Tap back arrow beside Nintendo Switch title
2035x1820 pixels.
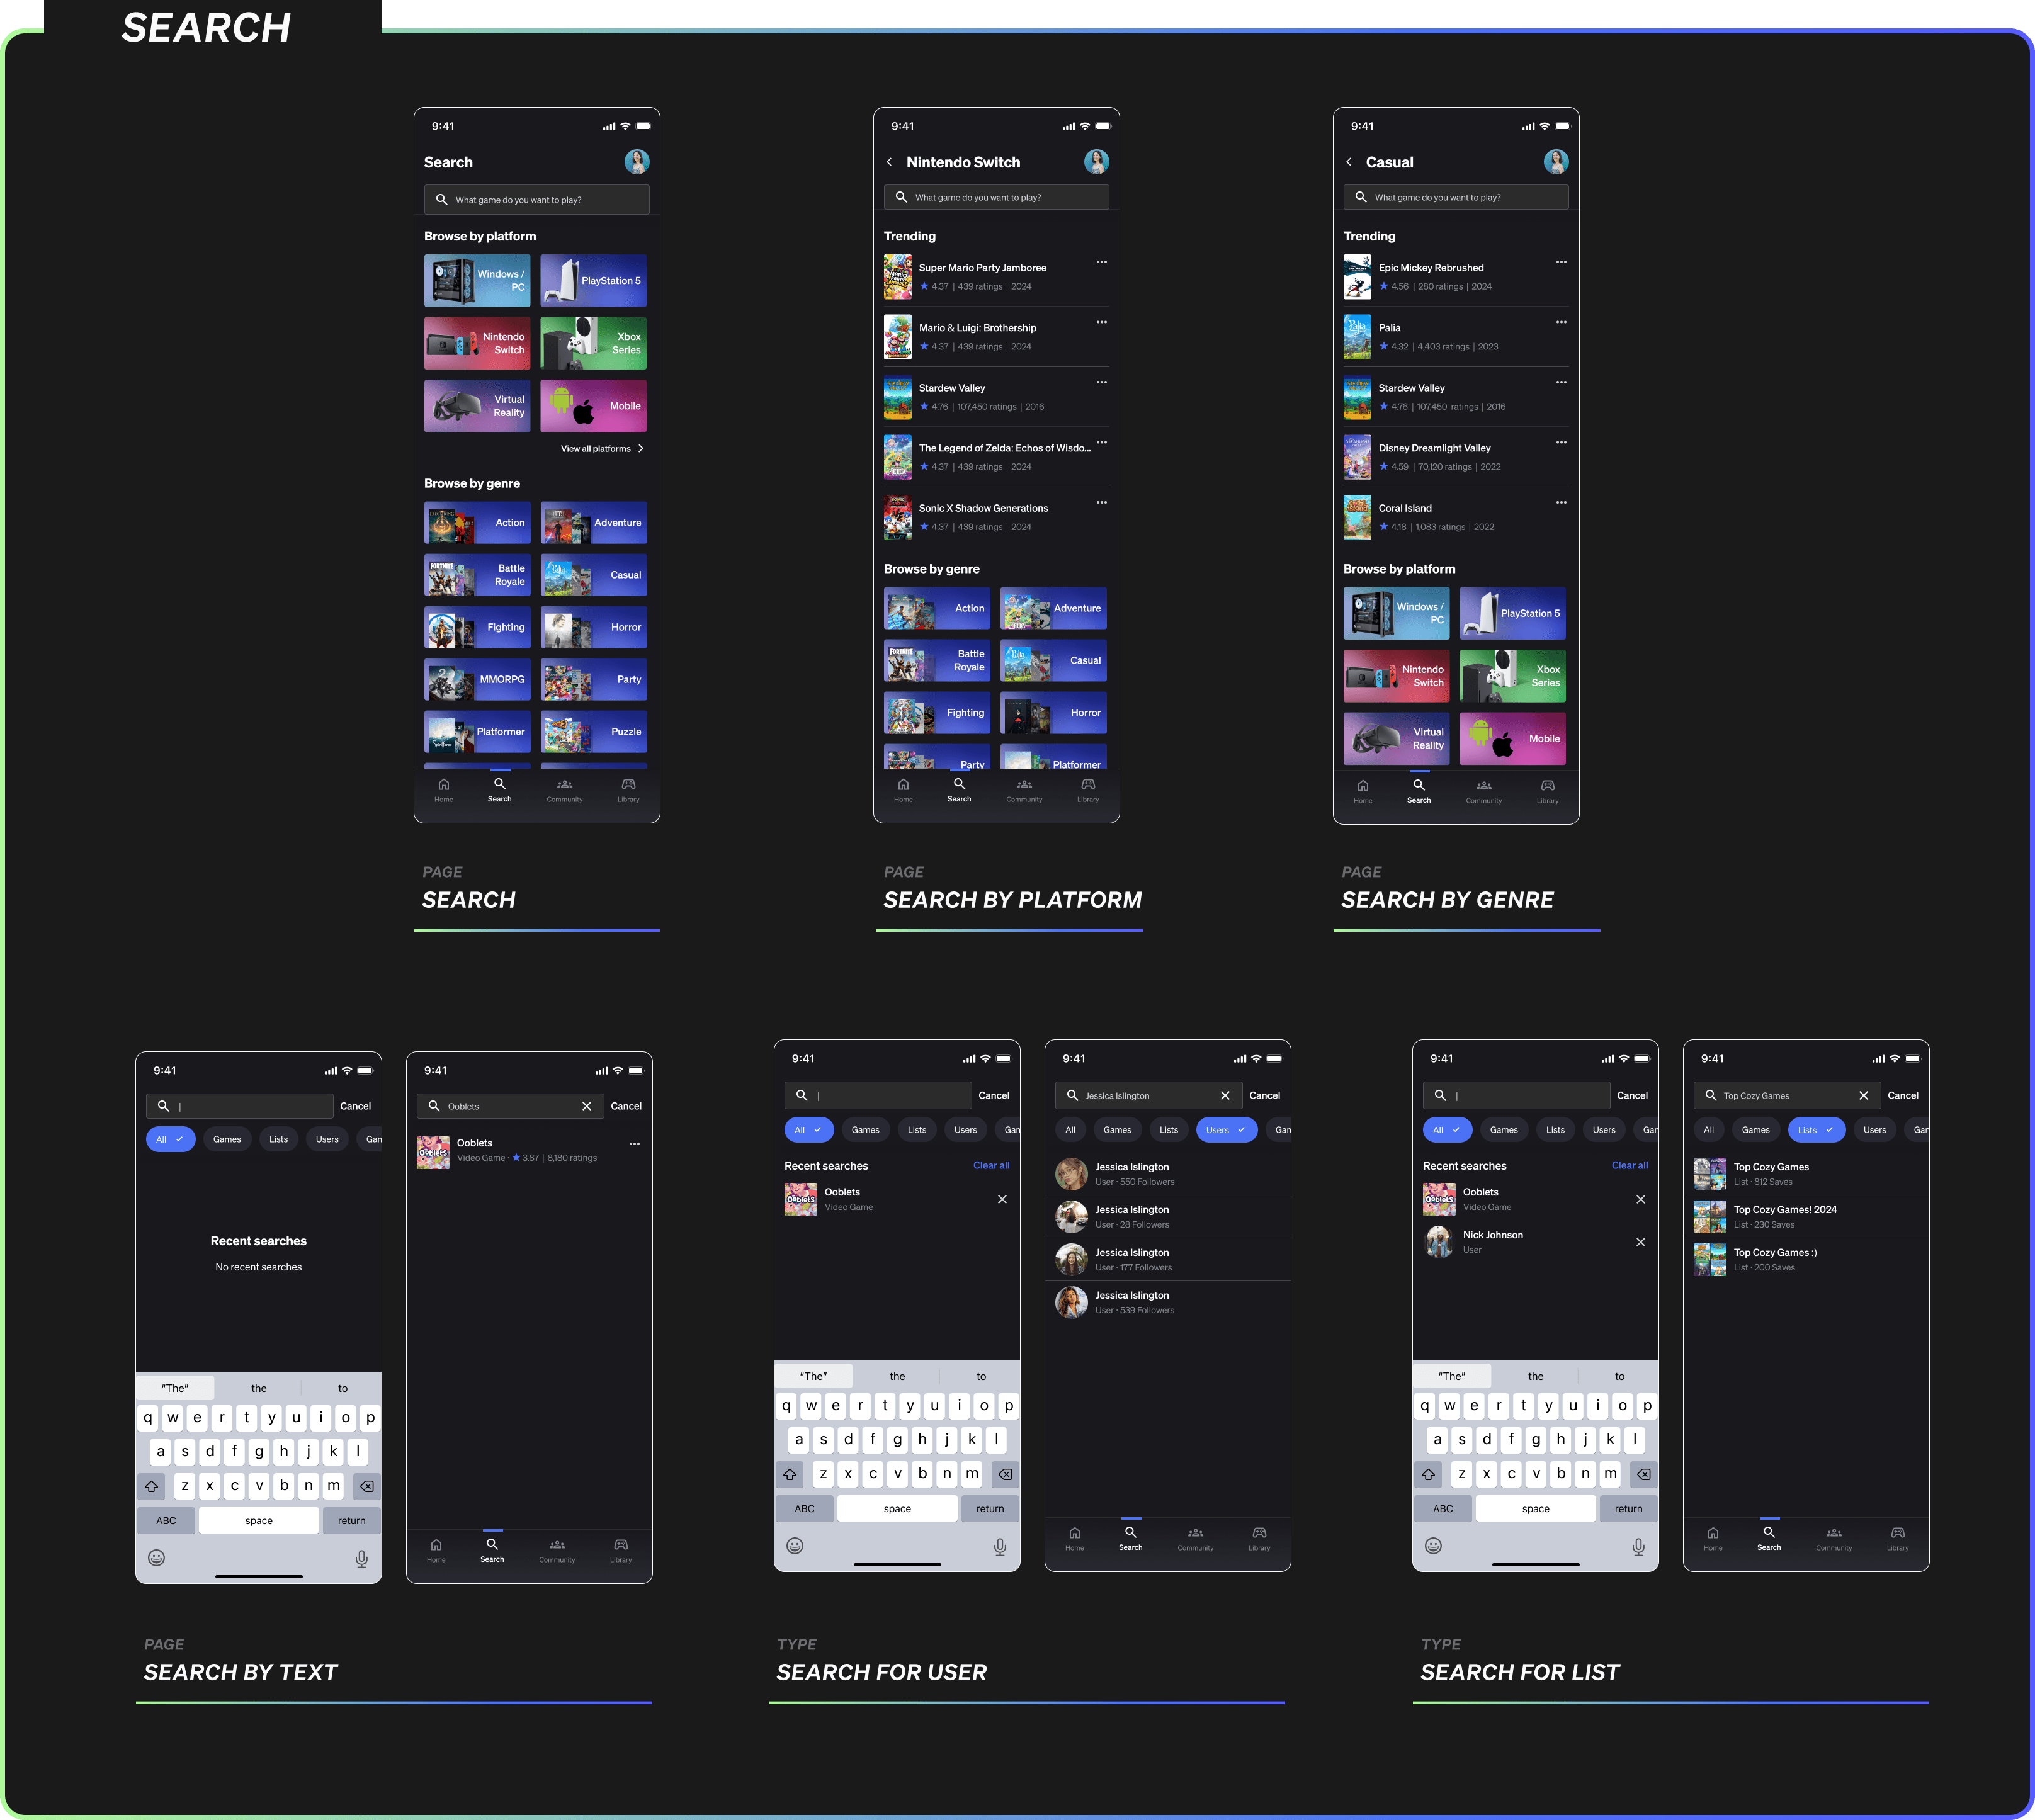click(x=889, y=162)
